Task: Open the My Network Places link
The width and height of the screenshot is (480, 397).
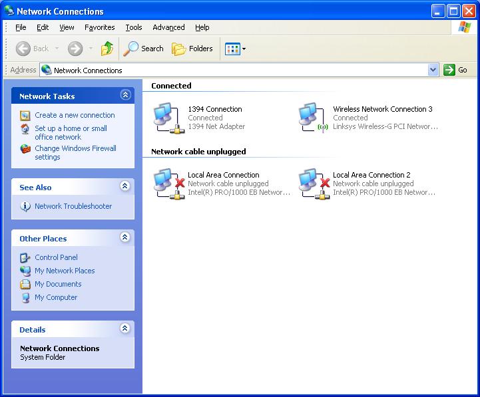Action: [65, 271]
